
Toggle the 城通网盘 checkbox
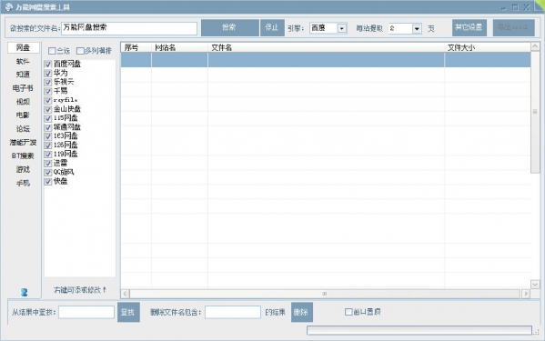[x=48, y=127]
